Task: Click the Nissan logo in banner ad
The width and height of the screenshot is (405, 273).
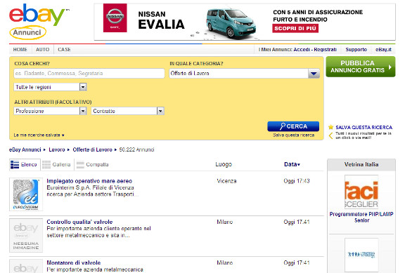Action: click(x=115, y=18)
